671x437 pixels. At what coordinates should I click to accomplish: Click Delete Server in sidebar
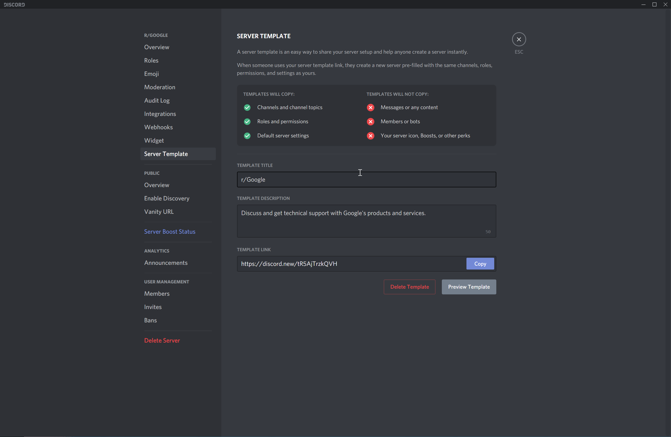click(162, 340)
